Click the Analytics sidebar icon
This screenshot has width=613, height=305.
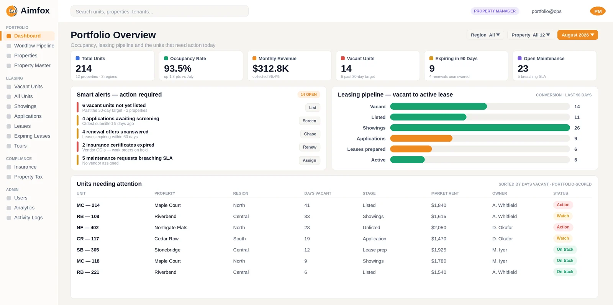[x=9, y=208]
